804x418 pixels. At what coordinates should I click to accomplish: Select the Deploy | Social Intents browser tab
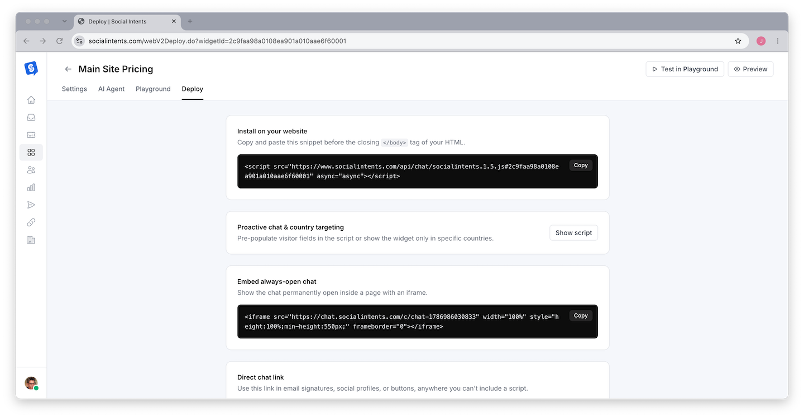pyautogui.click(x=127, y=21)
